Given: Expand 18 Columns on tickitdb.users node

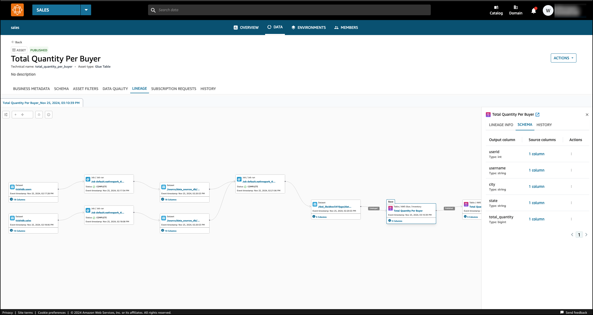Looking at the screenshot, I should (18, 199).
